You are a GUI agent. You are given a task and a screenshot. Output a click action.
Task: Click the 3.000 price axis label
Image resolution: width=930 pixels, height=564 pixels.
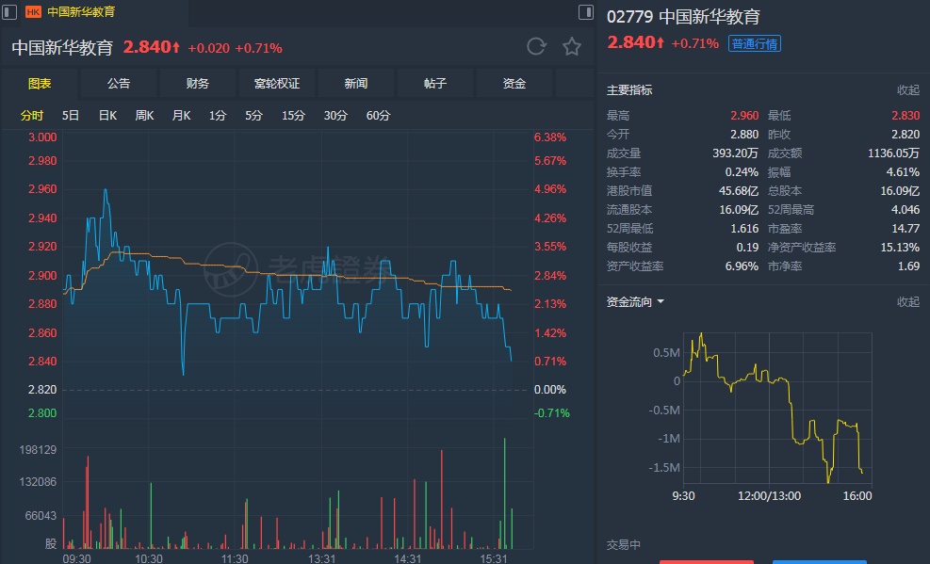(x=42, y=137)
